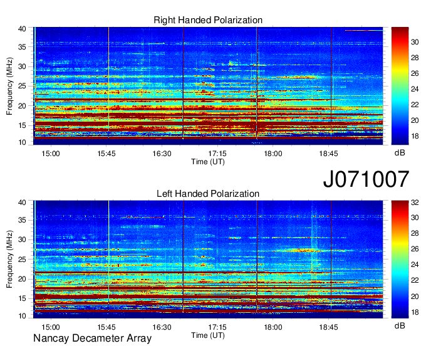Click the Nancay Decameter Array caption
Image resolution: width=426 pixels, height=346 pixels.
pos(92,338)
